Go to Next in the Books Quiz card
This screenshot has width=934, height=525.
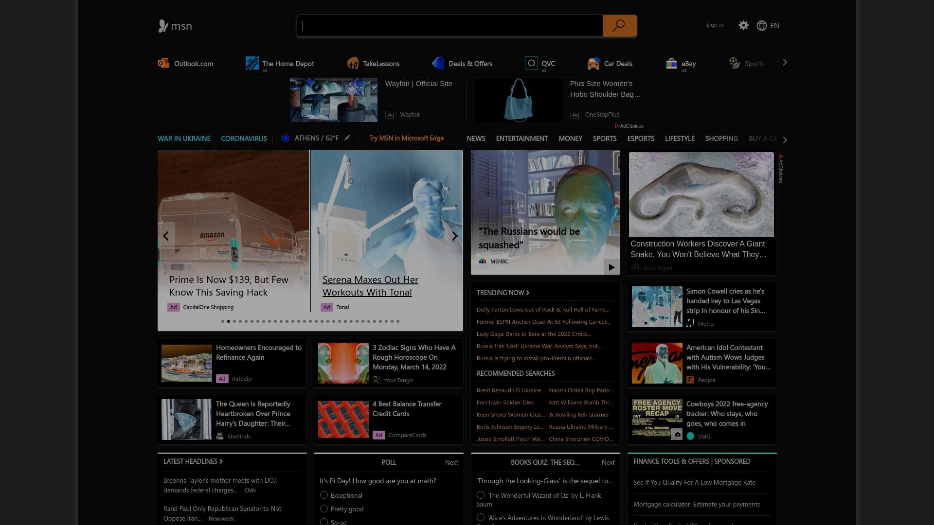coord(608,462)
